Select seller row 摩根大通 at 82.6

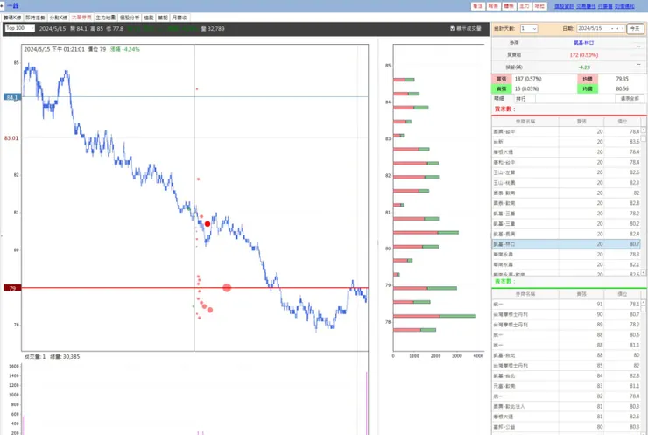tap(567, 417)
